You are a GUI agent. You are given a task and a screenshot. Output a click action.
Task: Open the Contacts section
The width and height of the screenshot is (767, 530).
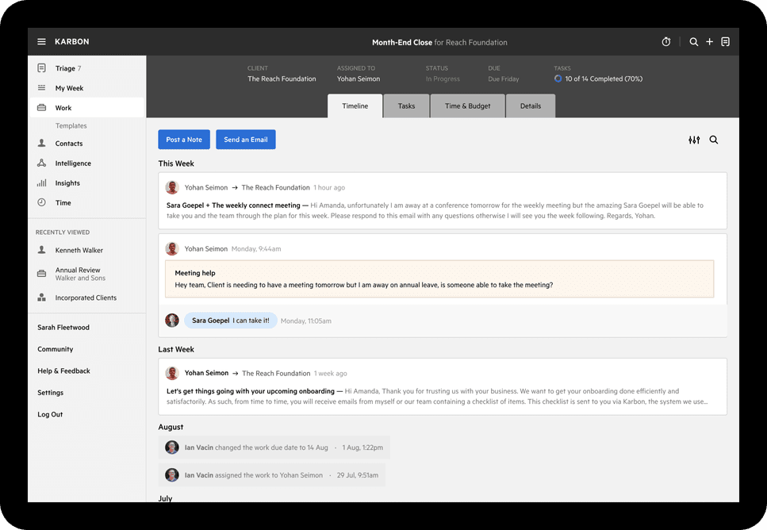[67, 143]
